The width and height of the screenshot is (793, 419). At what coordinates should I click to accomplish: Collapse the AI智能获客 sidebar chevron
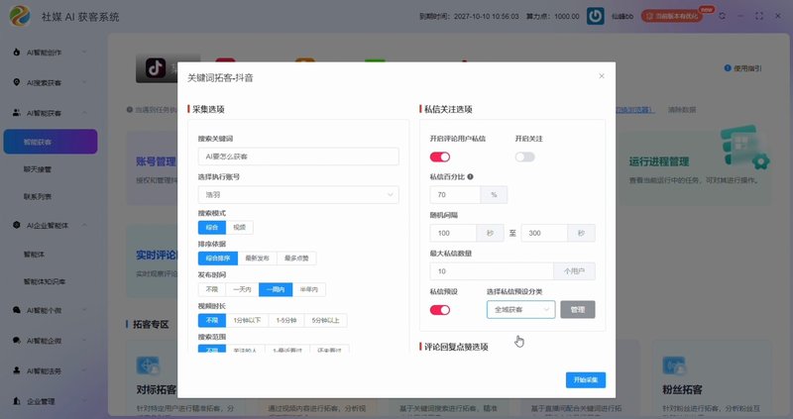click(x=84, y=112)
